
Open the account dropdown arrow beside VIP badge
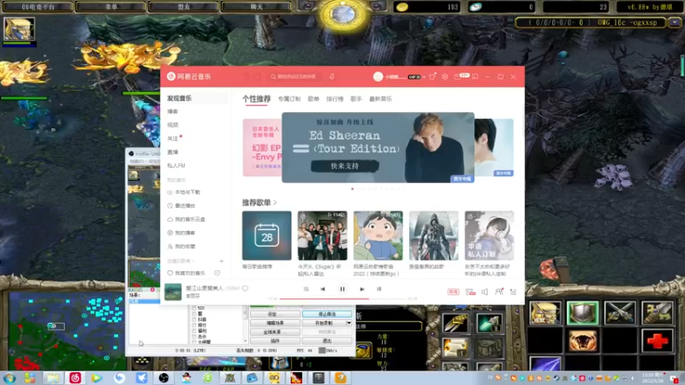pos(424,77)
